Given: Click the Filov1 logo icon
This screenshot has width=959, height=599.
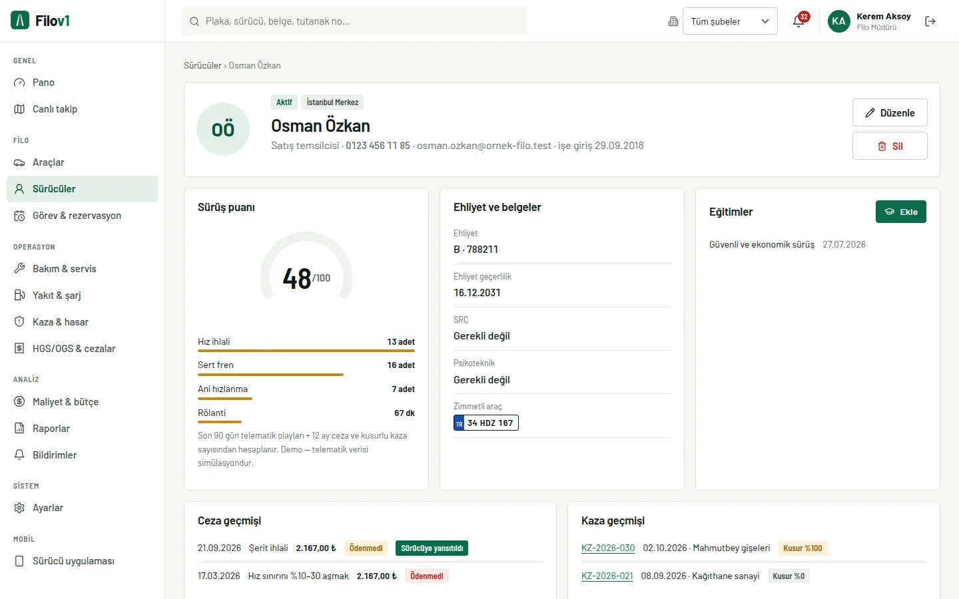Looking at the screenshot, I should tap(20, 21).
